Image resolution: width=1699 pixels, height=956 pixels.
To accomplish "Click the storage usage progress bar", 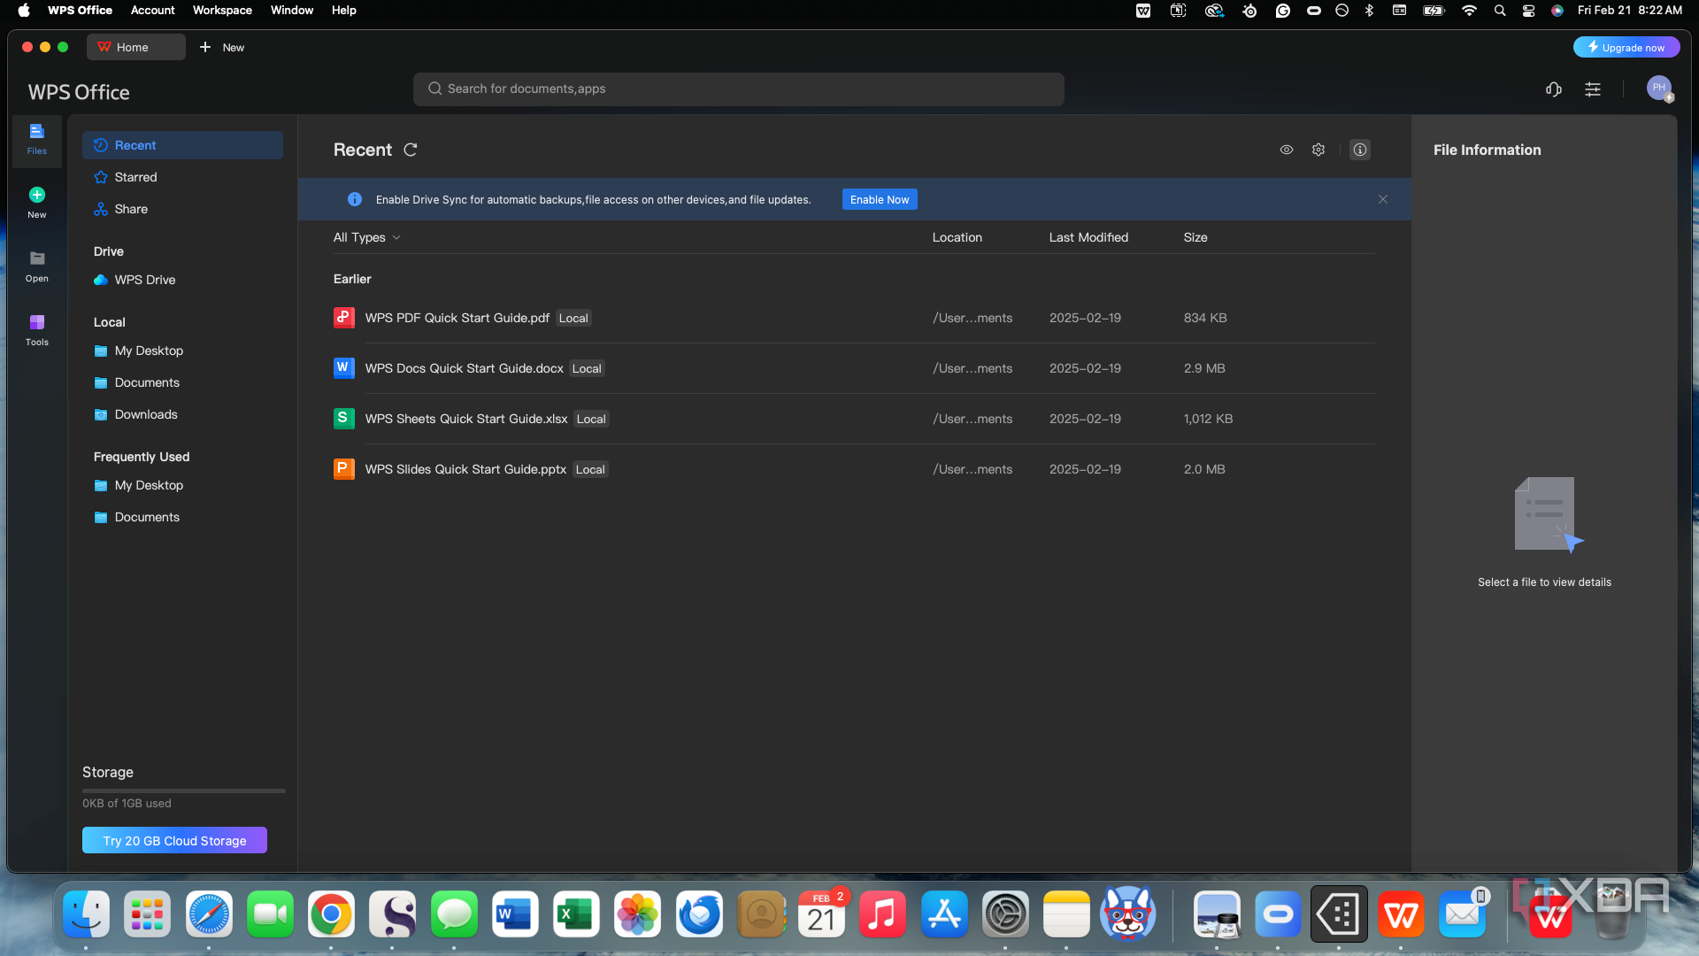I will 184,790.
